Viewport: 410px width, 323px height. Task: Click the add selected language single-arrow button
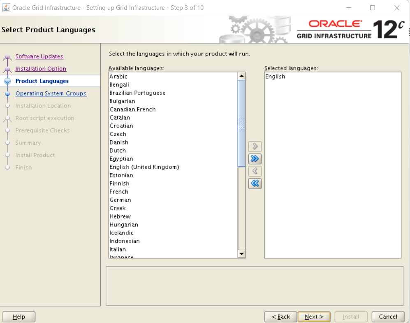pos(255,146)
